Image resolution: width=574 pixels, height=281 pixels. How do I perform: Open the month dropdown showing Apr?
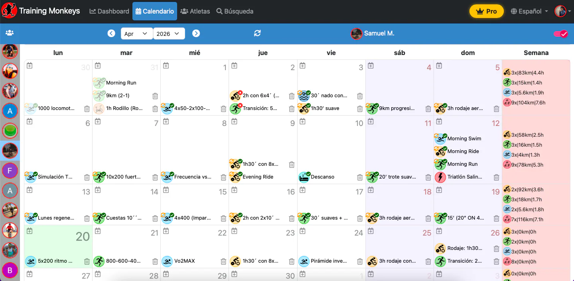click(x=137, y=33)
